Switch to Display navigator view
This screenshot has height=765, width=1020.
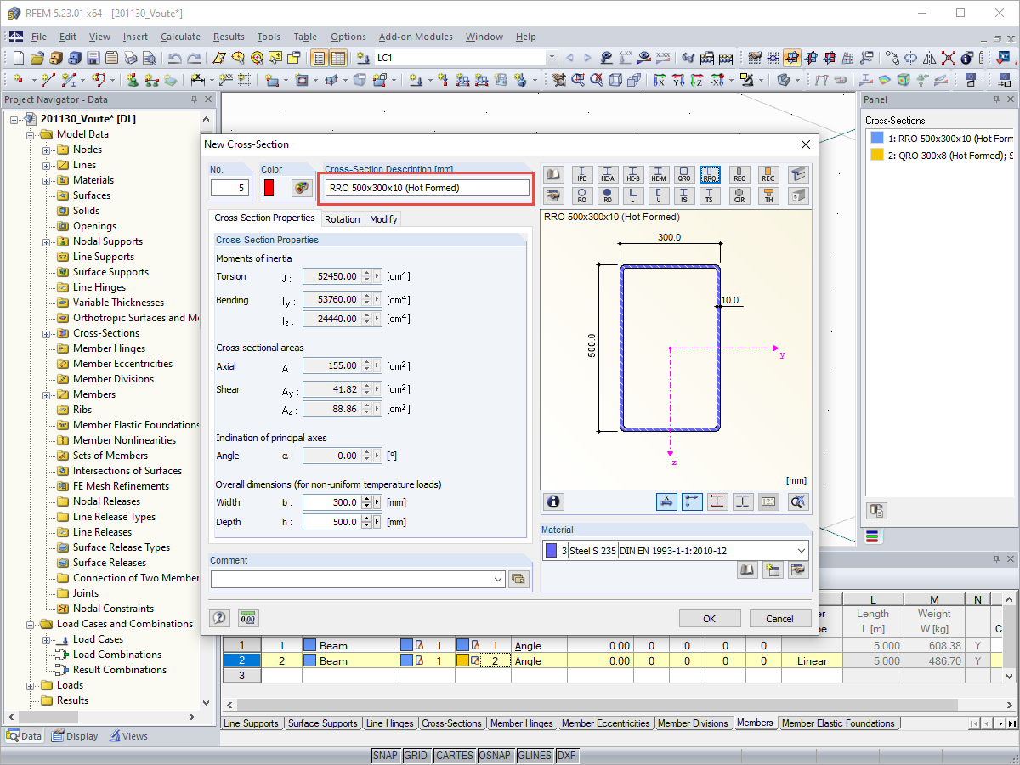pos(75,736)
